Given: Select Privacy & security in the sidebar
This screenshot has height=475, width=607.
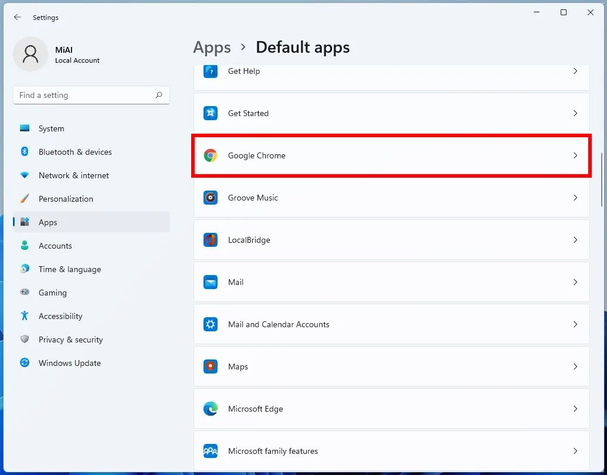Looking at the screenshot, I should pyautogui.click(x=91, y=339).
